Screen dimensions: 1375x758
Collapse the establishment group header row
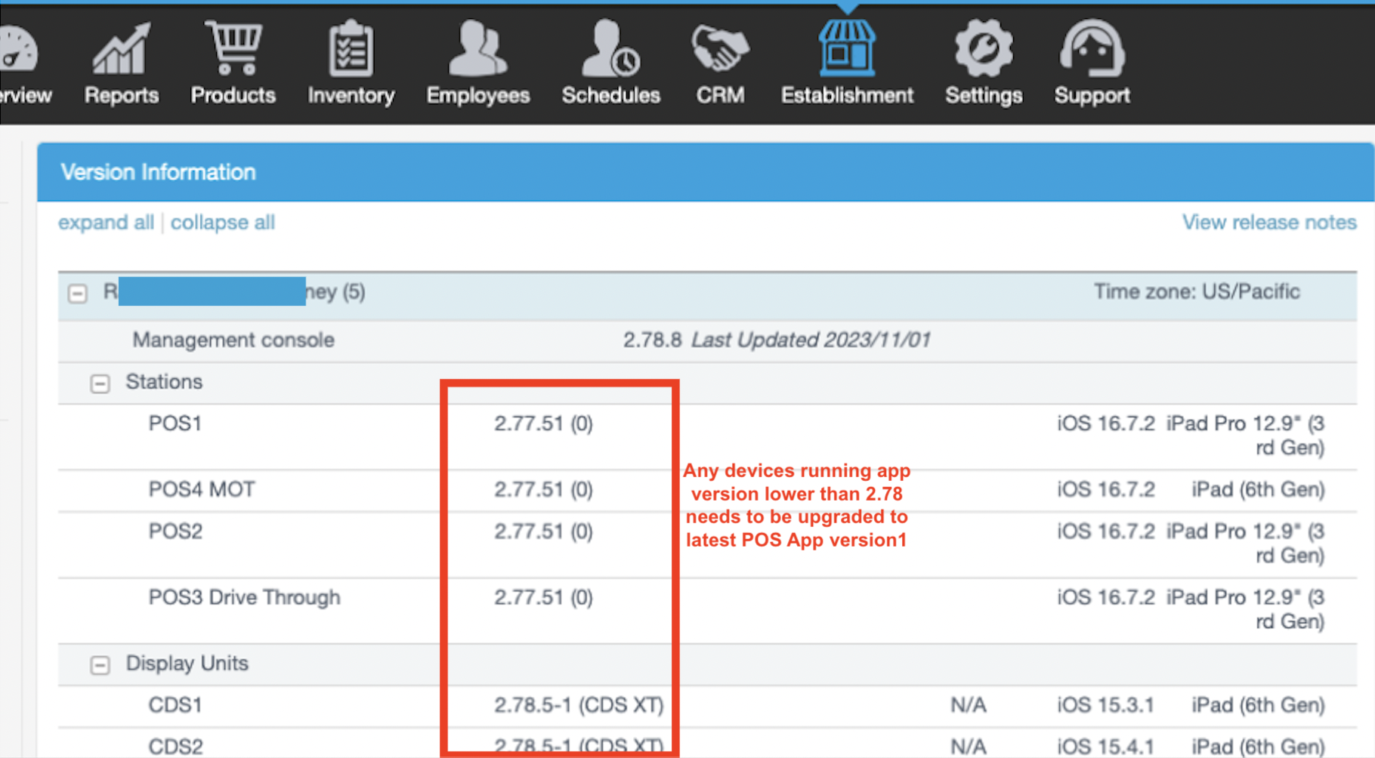click(78, 294)
